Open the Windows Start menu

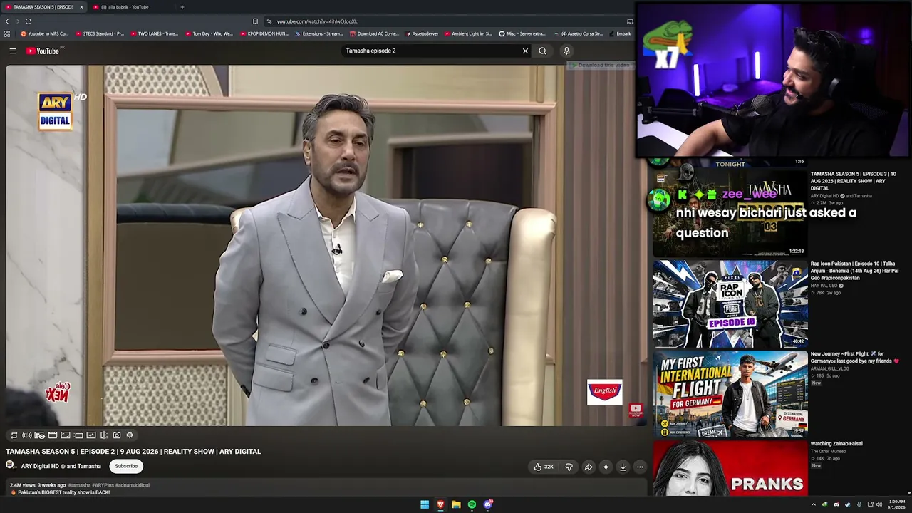[425, 504]
